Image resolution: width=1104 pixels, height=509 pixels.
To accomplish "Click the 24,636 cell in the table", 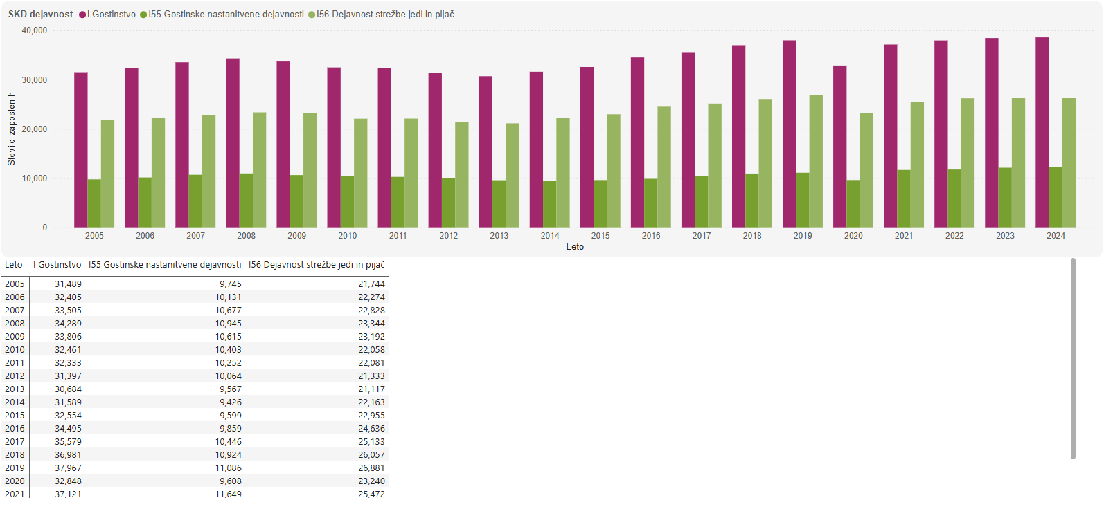I will click(x=371, y=429).
